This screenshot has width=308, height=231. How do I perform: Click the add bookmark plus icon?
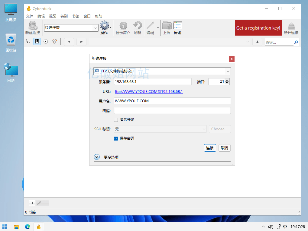click(32, 203)
